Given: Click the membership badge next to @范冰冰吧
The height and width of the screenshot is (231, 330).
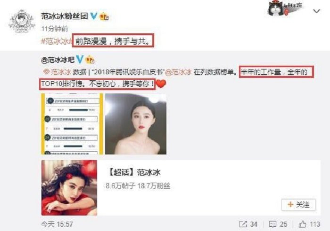Looking at the screenshot, I should (x=90, y=60).
